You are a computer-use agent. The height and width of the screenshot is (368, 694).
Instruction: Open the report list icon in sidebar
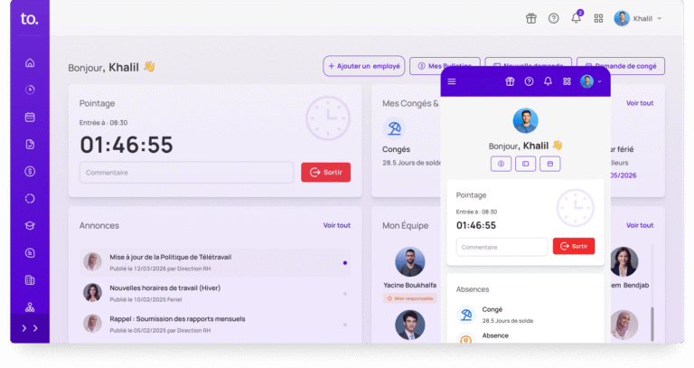click(x=30, y=253)
